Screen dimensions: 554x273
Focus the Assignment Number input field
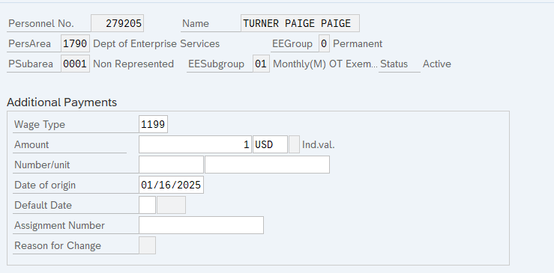(x=201, y=225)
